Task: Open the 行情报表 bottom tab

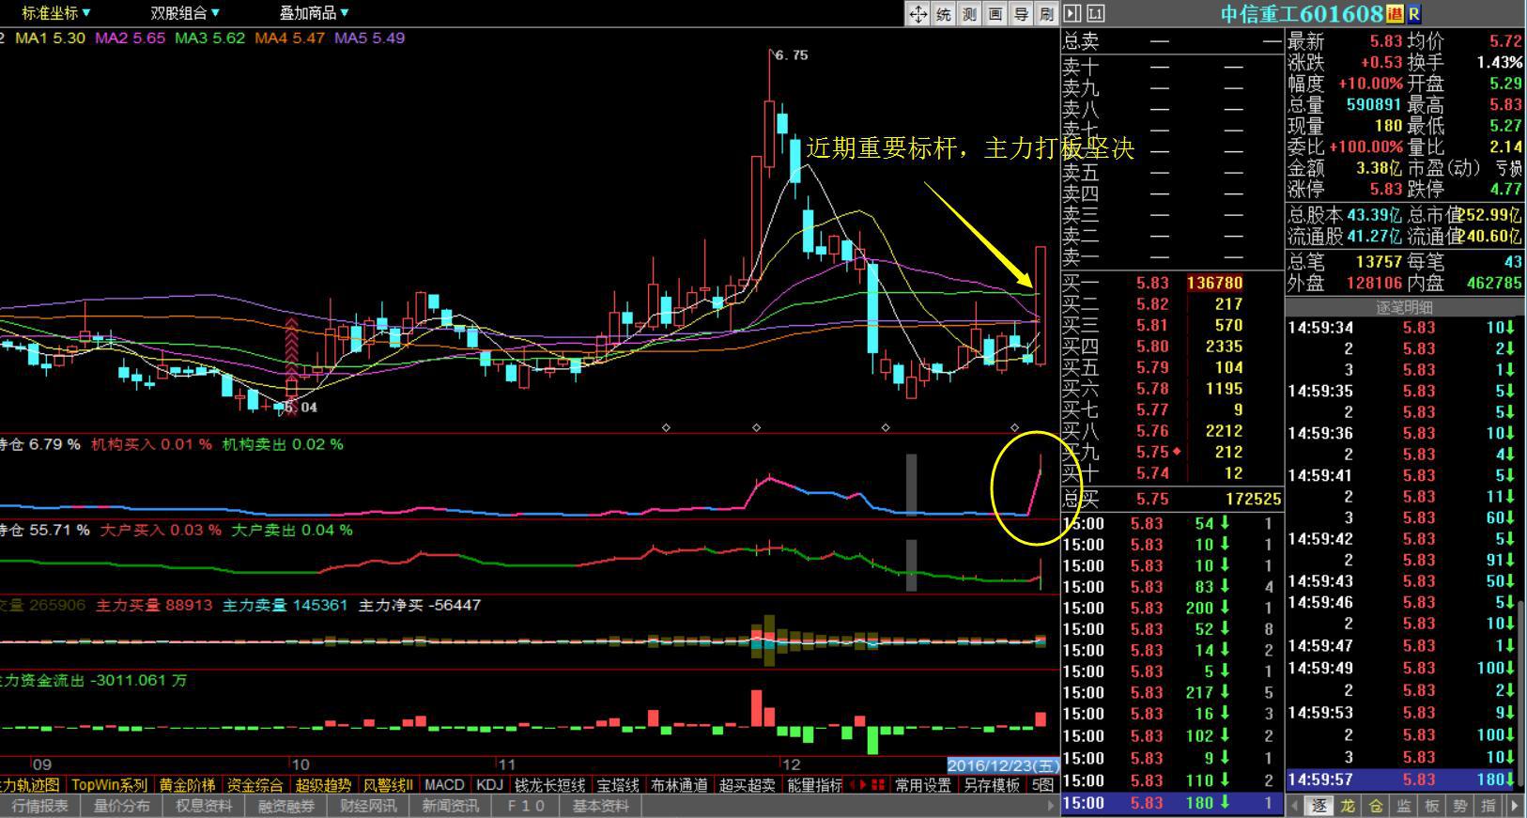Action: click(x=40, y=806)
